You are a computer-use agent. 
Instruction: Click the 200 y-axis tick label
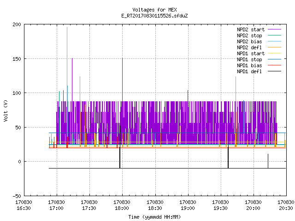(x=17, y=24)
